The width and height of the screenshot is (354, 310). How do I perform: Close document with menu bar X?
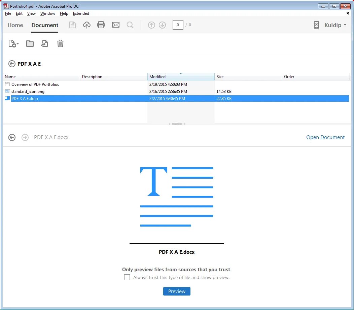coord(348,13)
